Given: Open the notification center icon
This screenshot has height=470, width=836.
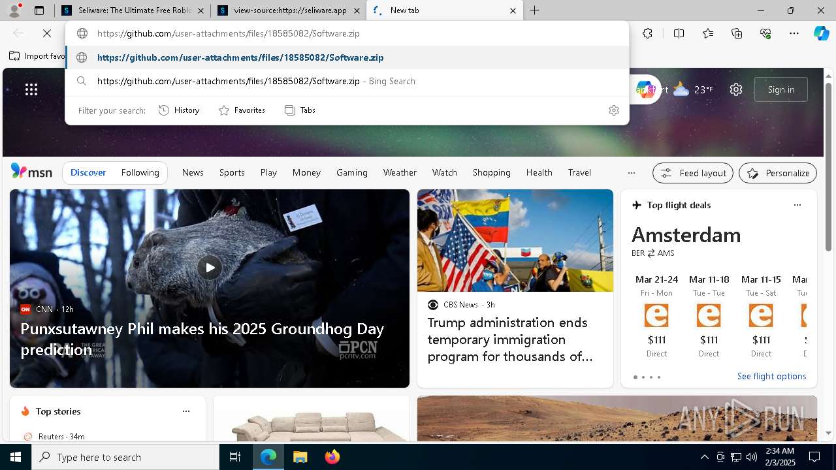Looking at the screenshot, I should 814,457.
